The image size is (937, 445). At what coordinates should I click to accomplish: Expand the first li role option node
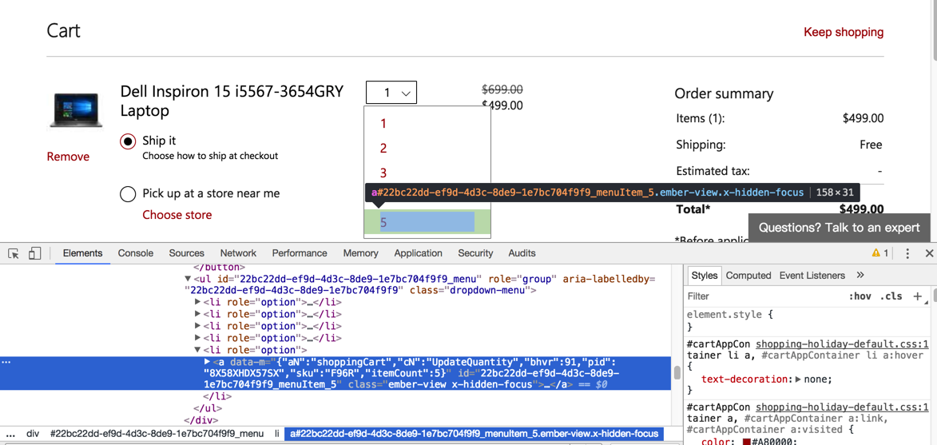[198, 302]
